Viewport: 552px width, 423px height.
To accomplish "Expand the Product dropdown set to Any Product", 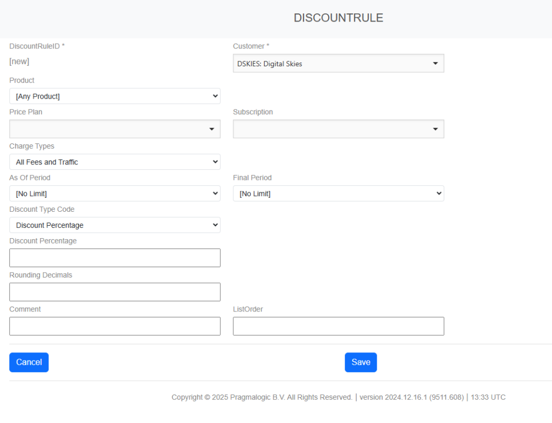I will [x=114, y=96].
